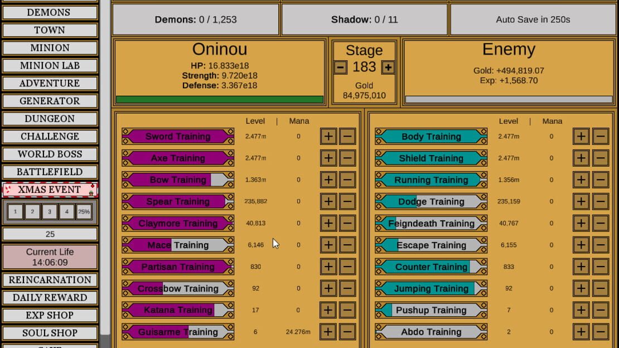Image resolution: width=619 pixels, height=348 pixels.
Task: Add mana to Escape Training
Action: coord(581,245)
